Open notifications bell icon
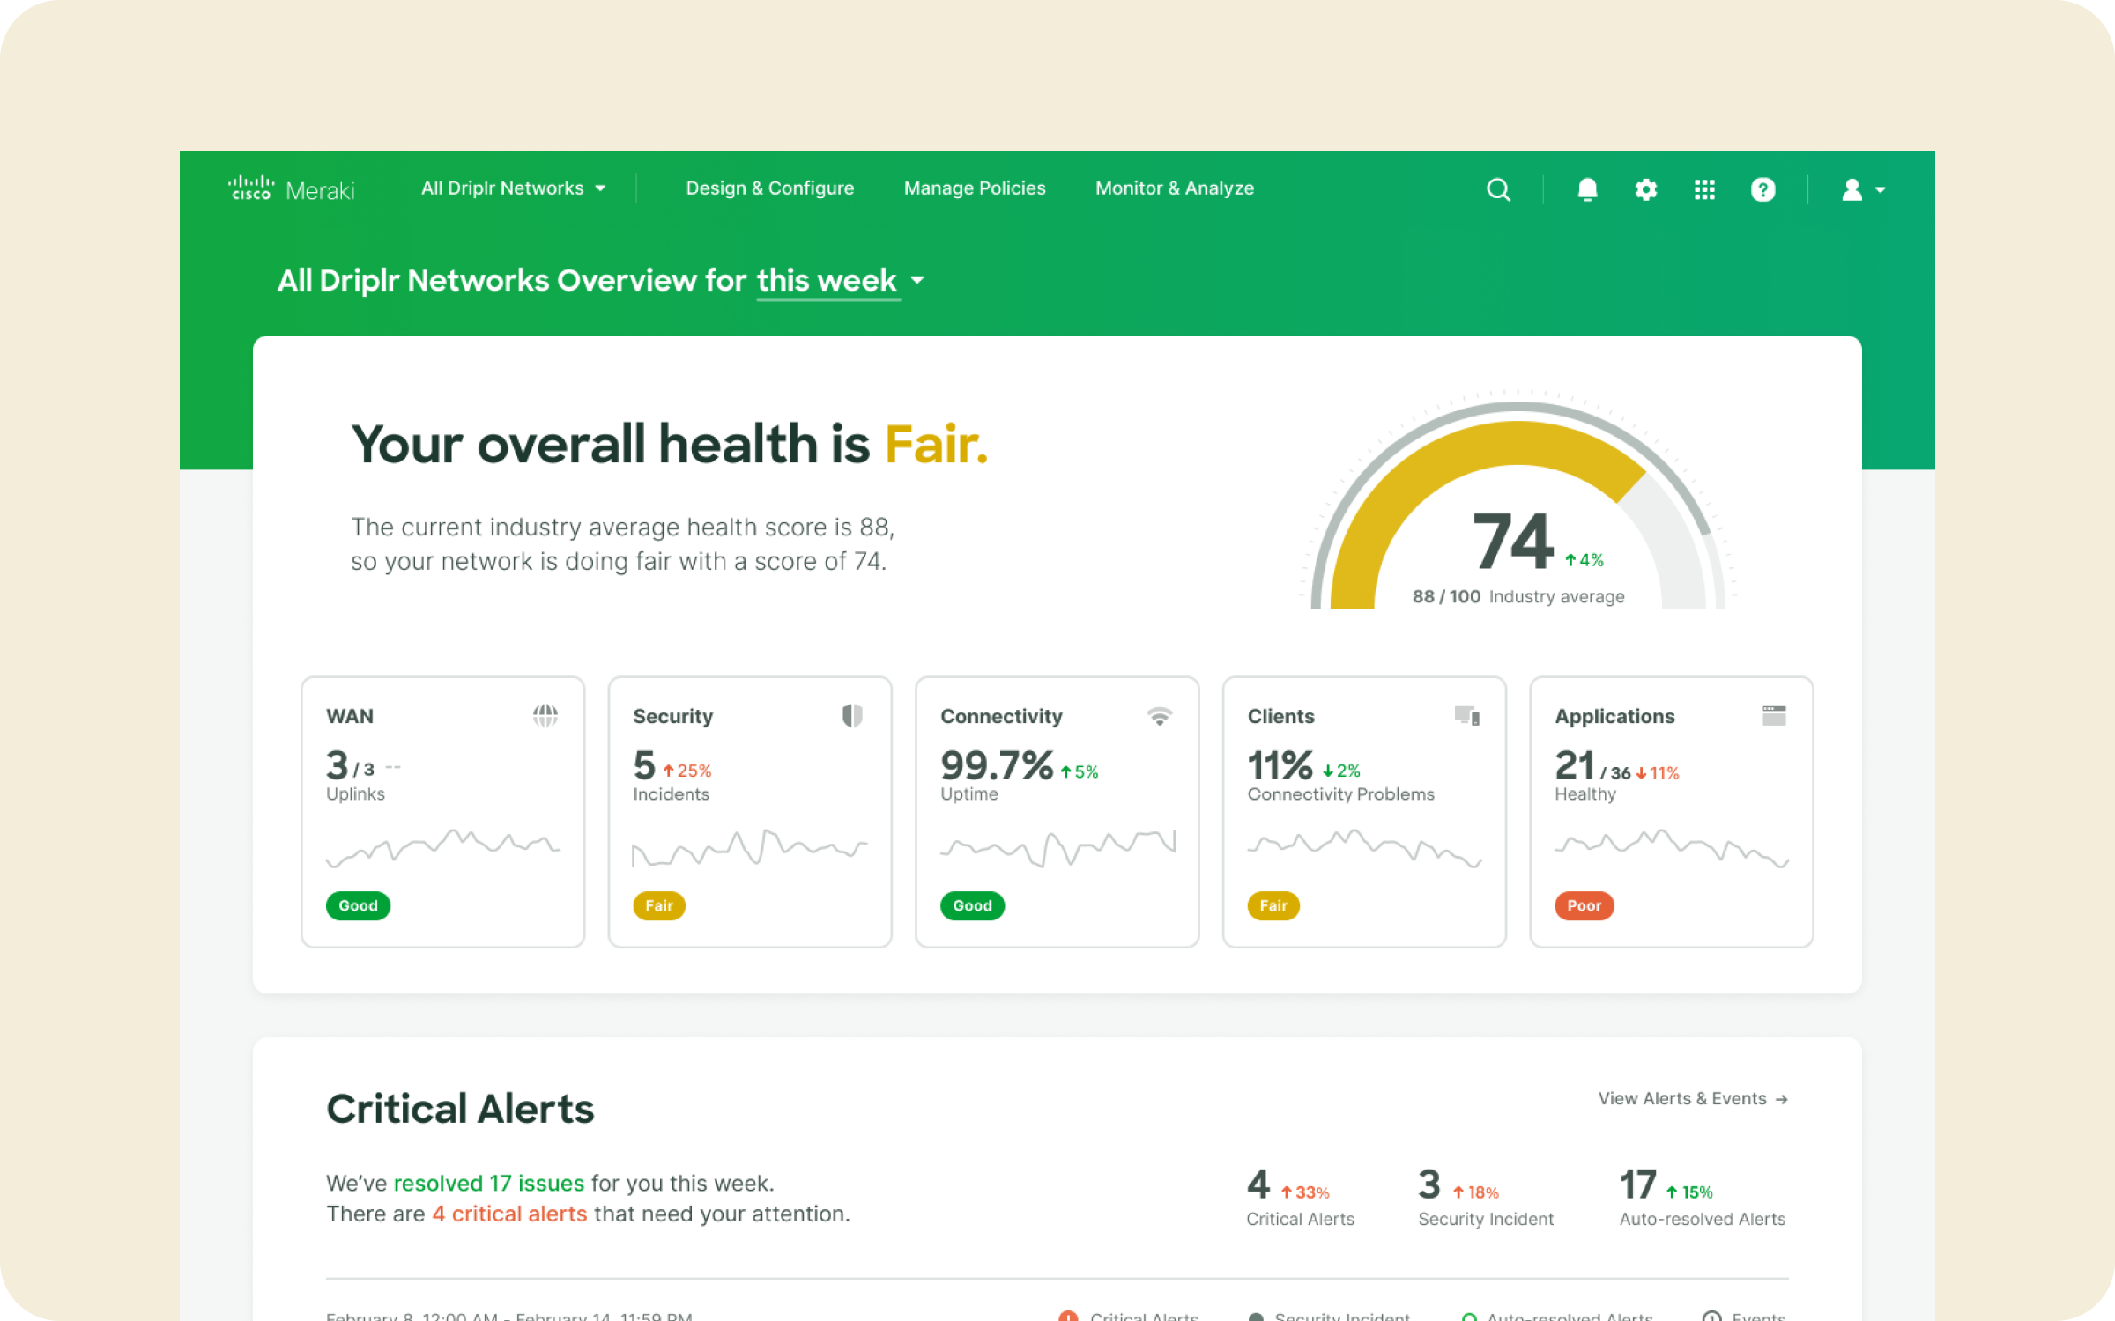Screen dimensions: 2115x1321 [x=1587, y=189]
